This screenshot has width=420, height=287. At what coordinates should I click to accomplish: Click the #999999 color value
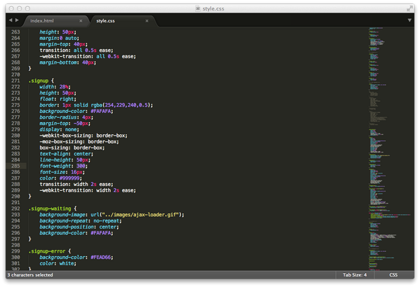tap(69, 178)
